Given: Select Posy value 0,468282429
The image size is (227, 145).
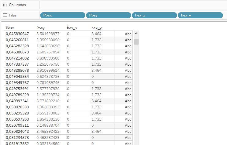Looking at the screenshot, I should click(x=48, y=137).
